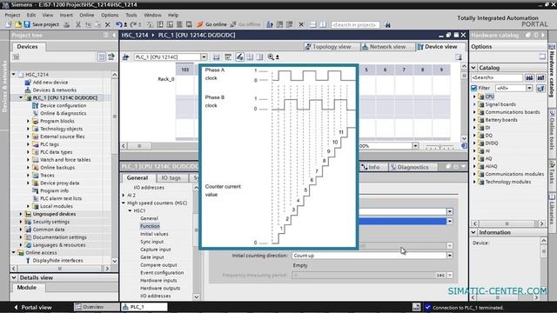Screen dimensions: 557x313
Task: Click the Cut scissors icon
Action: pos(78,24)
